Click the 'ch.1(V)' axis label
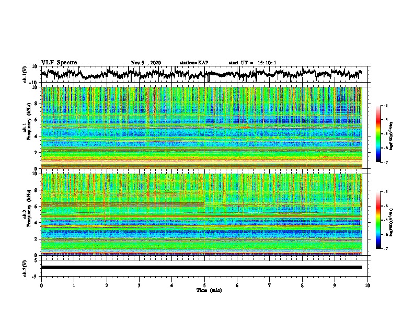The image size is (414, 320). (x=25, y=74)
